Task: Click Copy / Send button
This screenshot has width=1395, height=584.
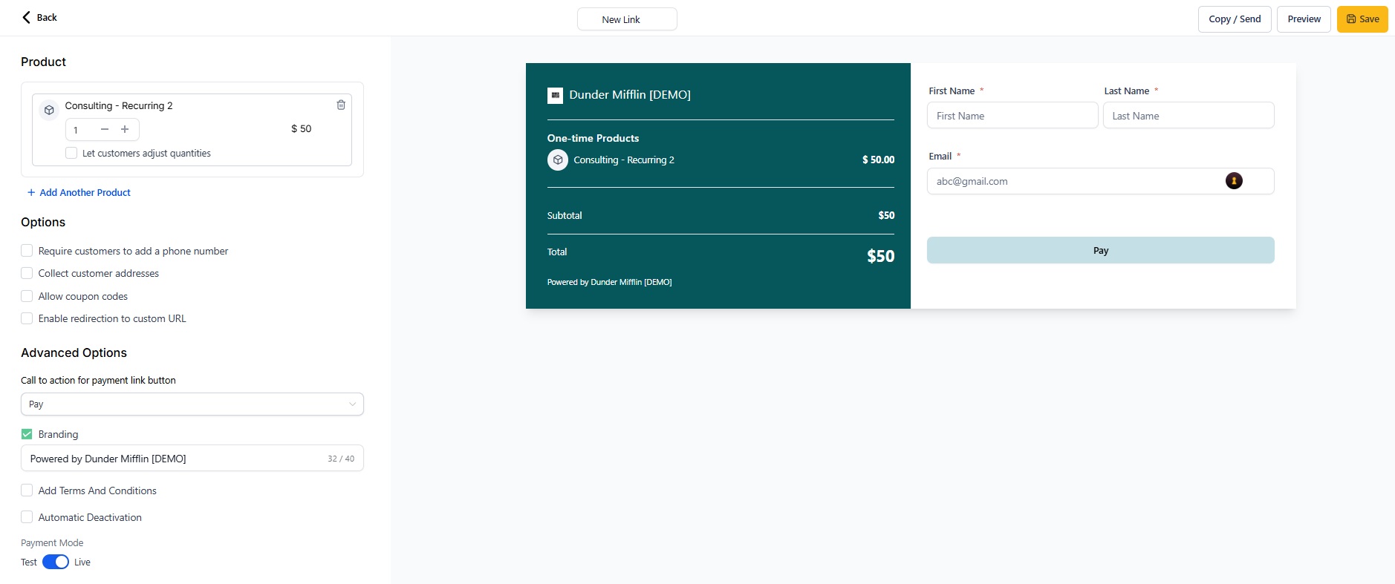Action: (x=1235, y=19)
